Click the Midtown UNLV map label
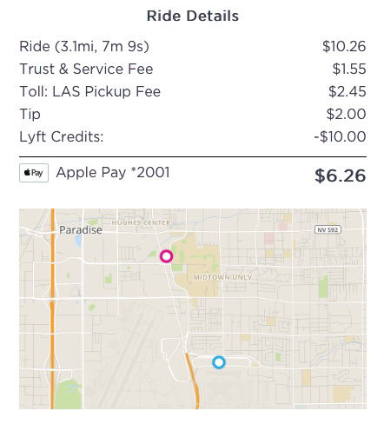Screen dimensions: 384x424 222,277
